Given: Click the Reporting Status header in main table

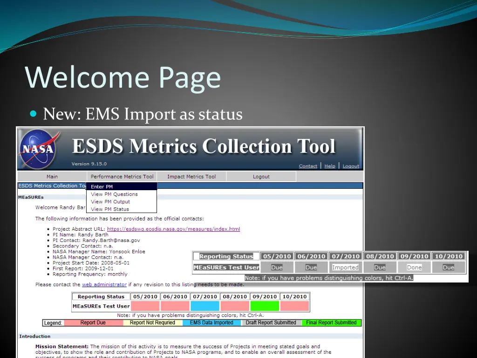Looking at the screenshot, I should coord(101,296).
